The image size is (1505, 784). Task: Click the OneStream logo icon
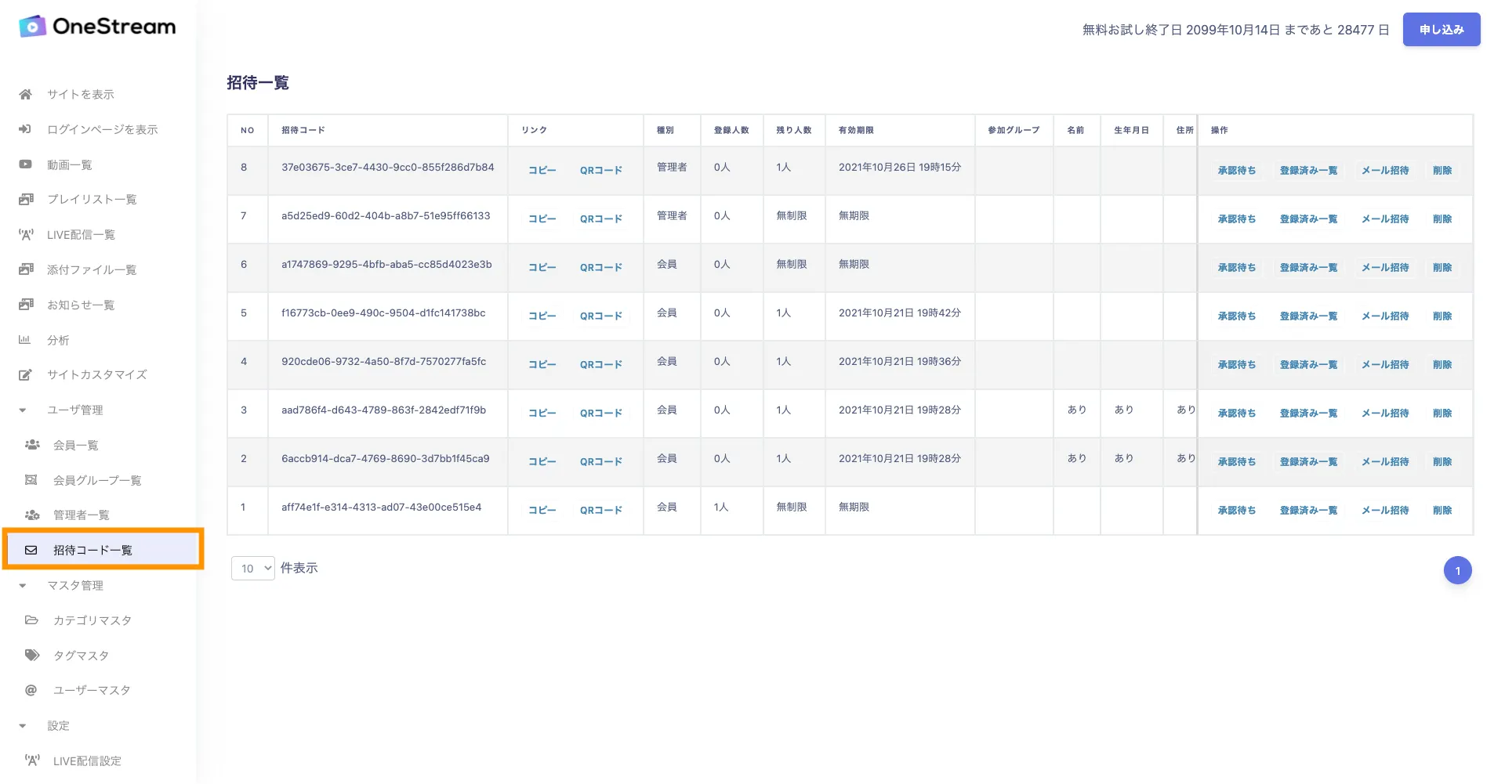tap(32, 27)
